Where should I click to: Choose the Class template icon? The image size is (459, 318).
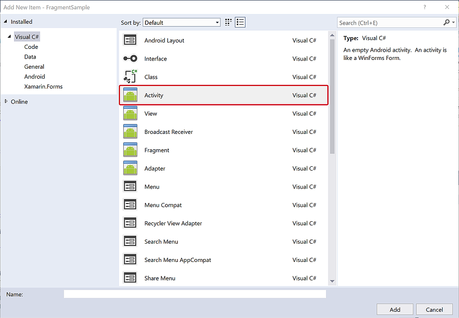click(x=130, y=77)
